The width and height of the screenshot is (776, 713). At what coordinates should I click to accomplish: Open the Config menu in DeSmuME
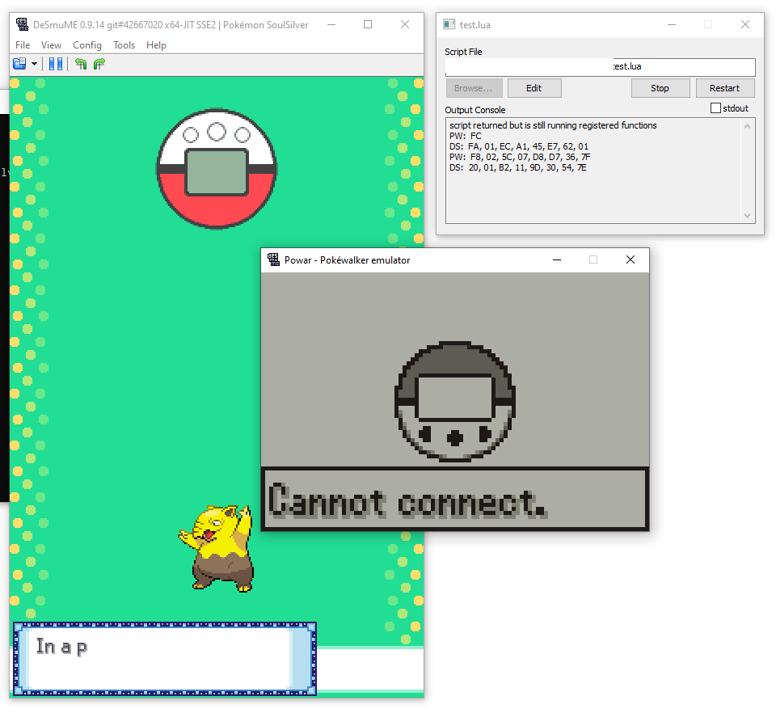coord(87,45)
